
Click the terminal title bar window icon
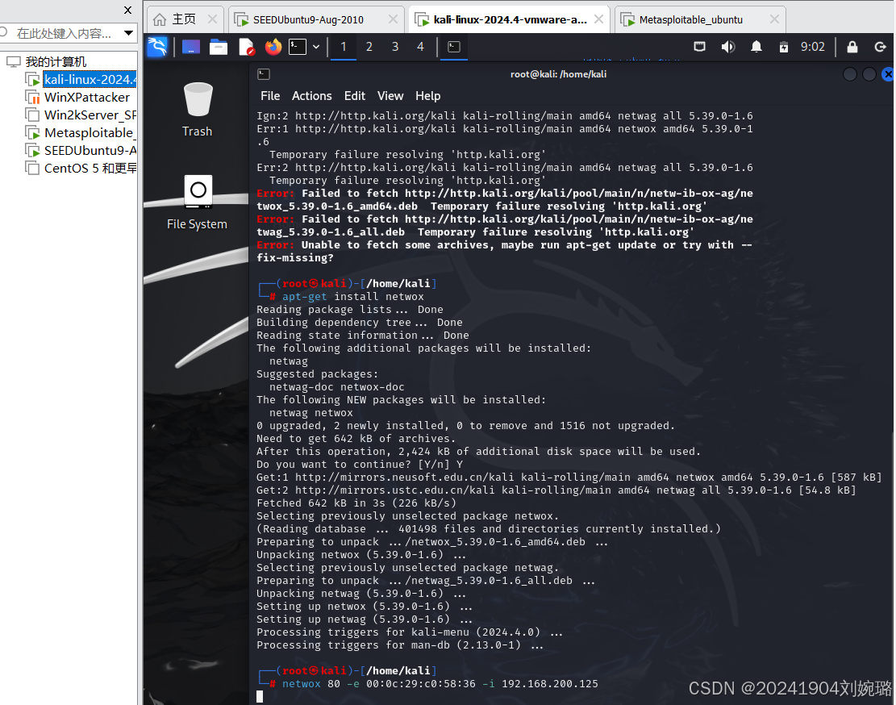[264, 74]
